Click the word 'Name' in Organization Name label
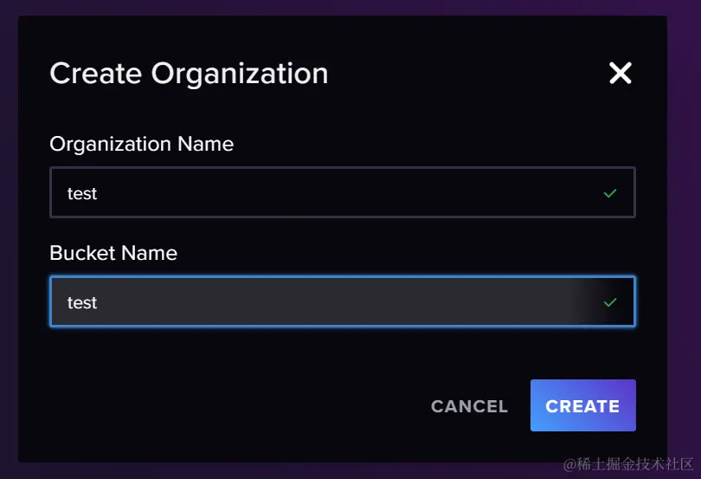 (206, 144)
